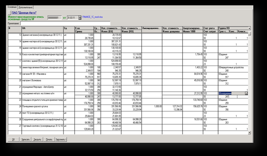Click the 524,898.00 initial cost cell
267x156 pixels.
tap(111, 61)
